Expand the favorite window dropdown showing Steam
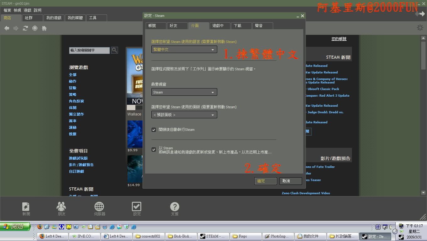The width and height of the screenshot is (427, 241). tap(184, 92)
